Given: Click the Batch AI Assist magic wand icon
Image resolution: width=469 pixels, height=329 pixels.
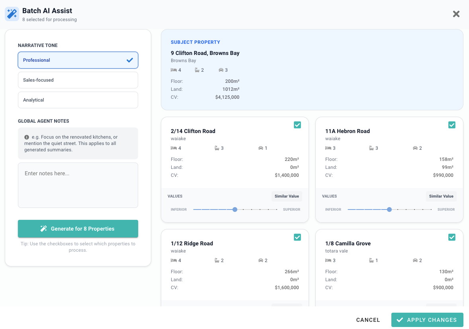Looking at the screenshot, I should click(12, 14).
